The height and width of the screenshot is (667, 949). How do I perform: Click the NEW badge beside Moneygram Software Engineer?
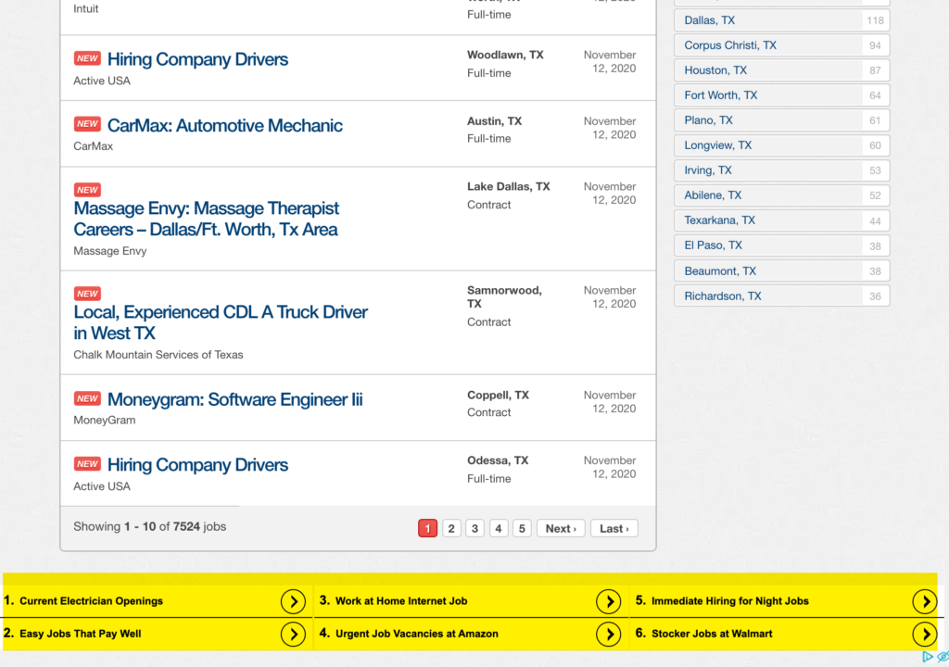pyautogui.click(x=87, y=398)
